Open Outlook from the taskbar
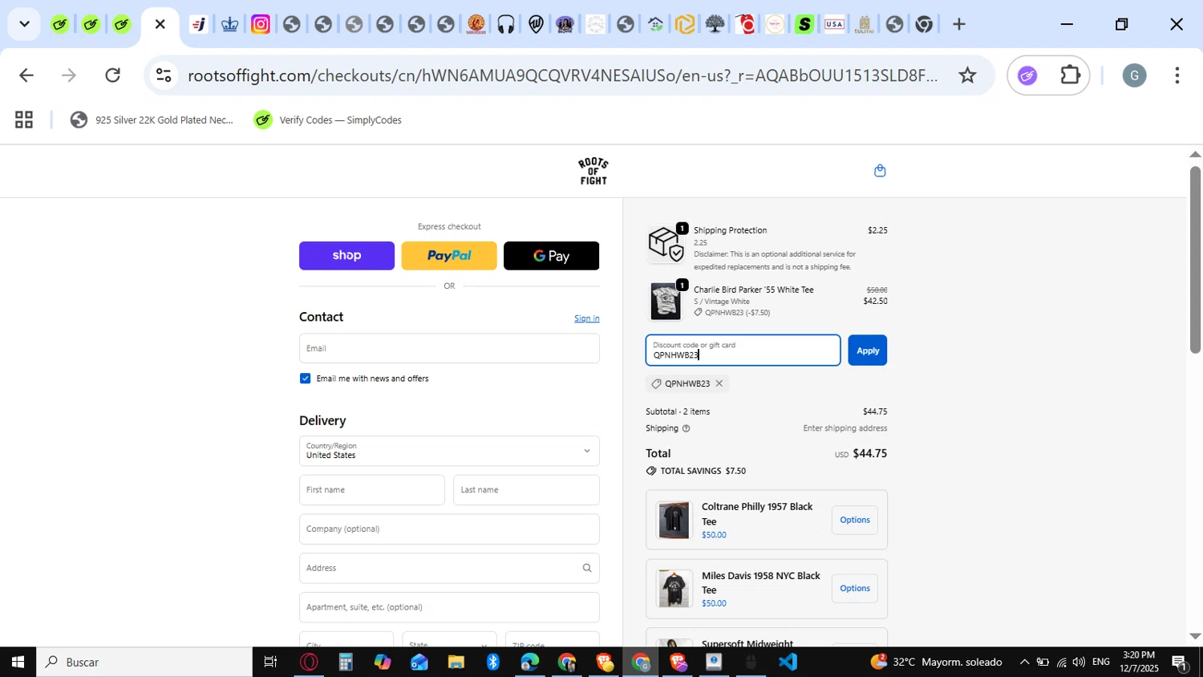The image size is (1203, 677). click(419, 662)
